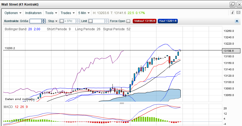Toggle the Force Open checkbox
242x126 pixels.
[128, 21]
